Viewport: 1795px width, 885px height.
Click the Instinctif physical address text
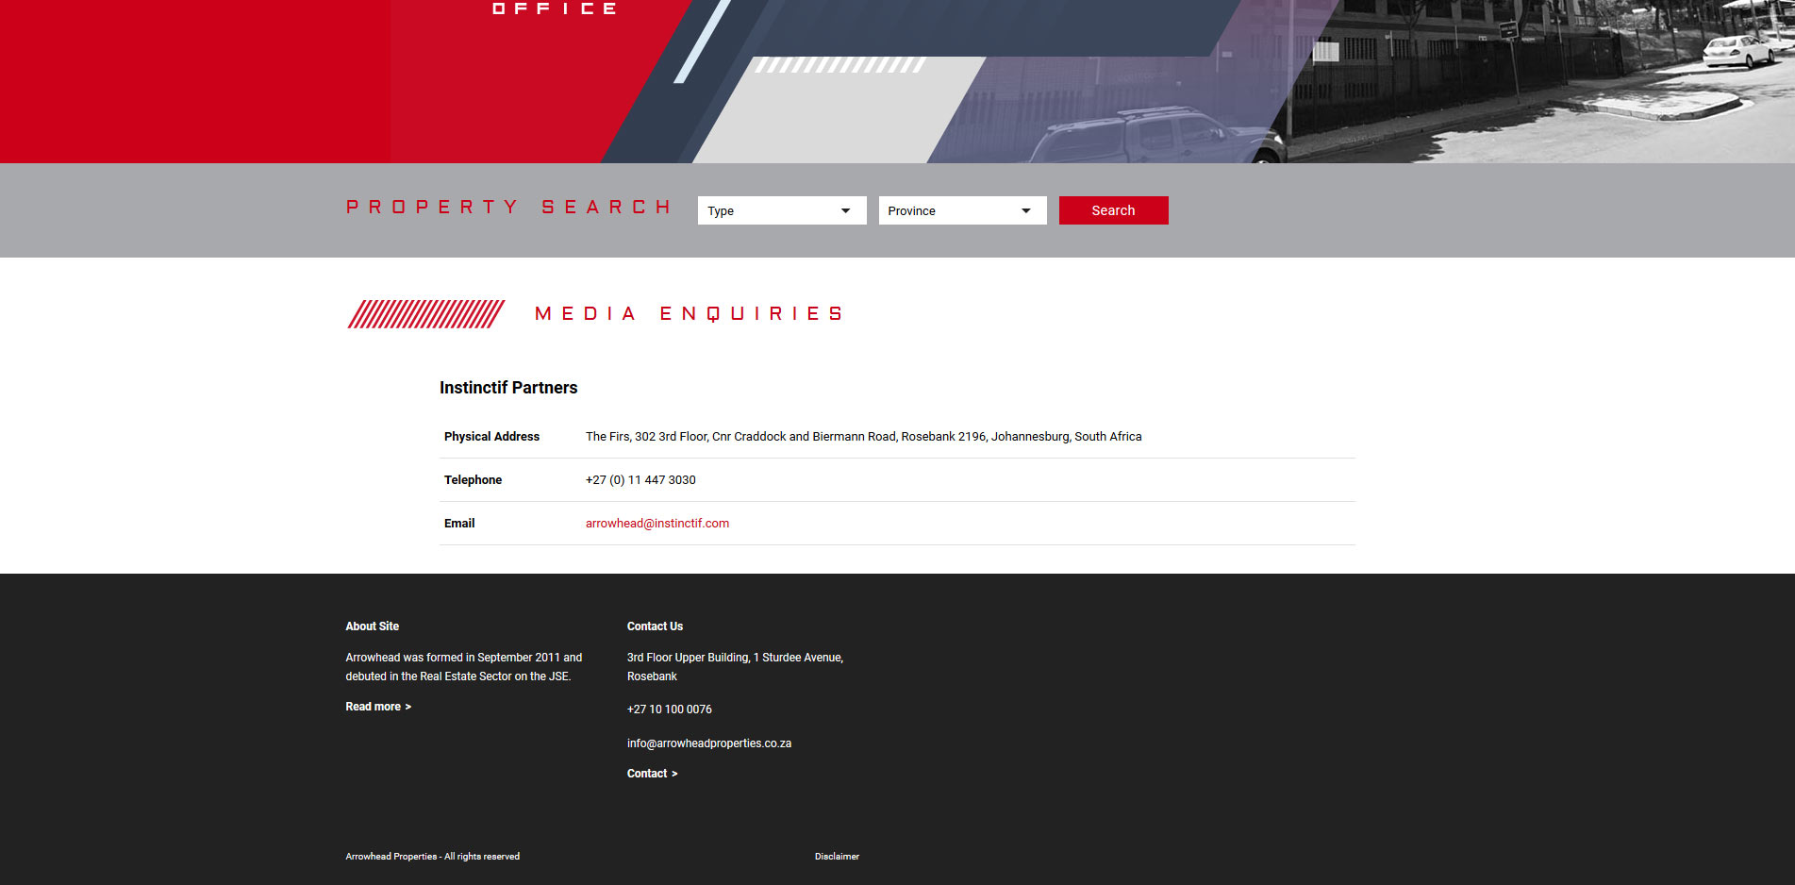(x=863, y=437)
